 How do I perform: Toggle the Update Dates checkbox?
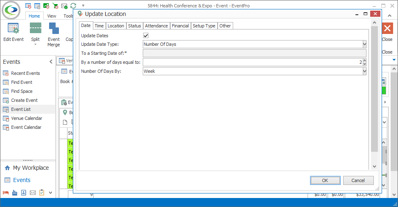[x=146, y=36]
